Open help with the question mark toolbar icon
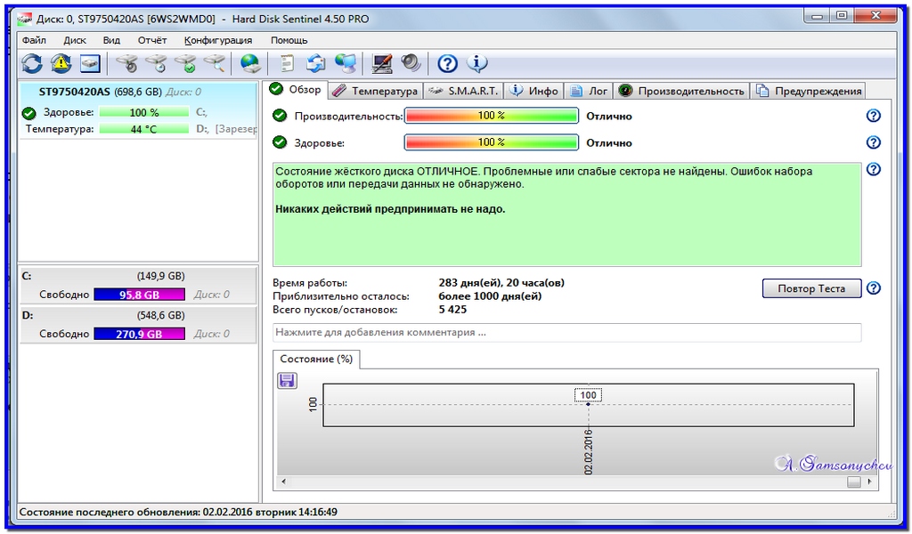This screenshot has width=912, height=534. coord(447,63)
